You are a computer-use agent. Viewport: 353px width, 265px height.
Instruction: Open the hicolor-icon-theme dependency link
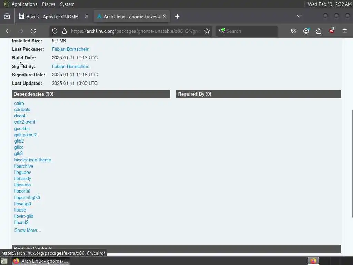tap(33, 160)
